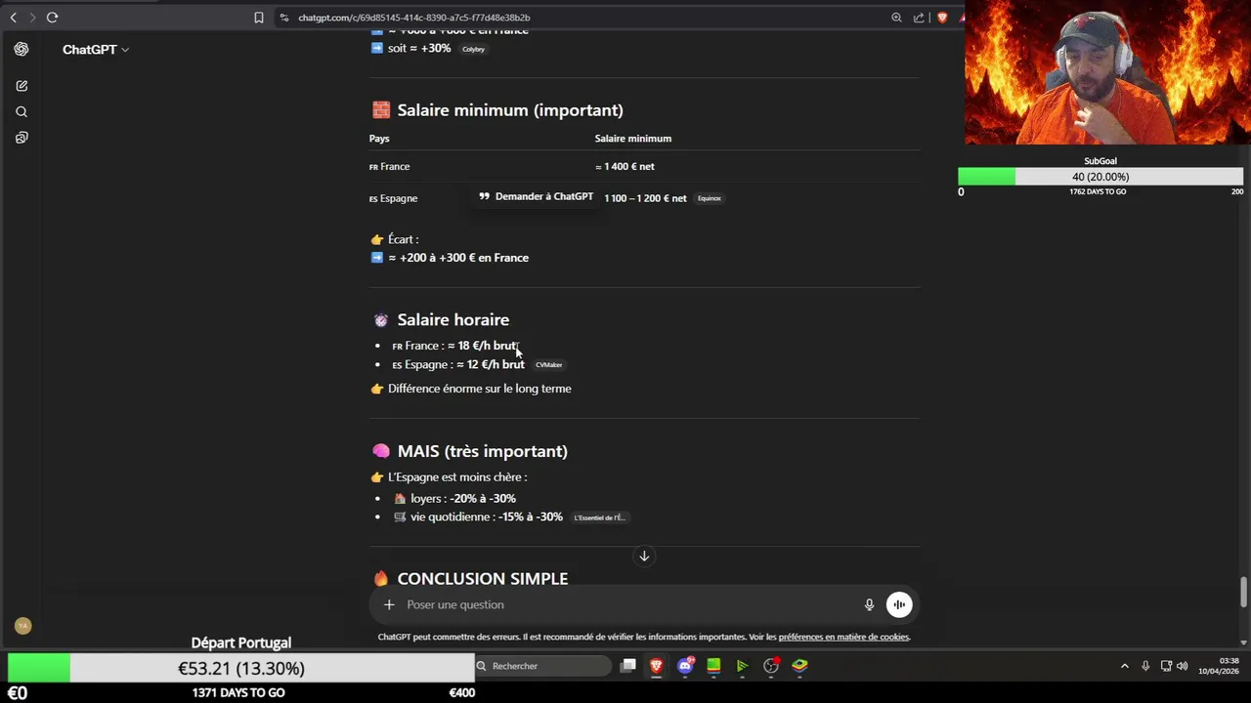Open the Equinox source chip
This screenshot has height=703, width=1251.
(x=710, y=198)
